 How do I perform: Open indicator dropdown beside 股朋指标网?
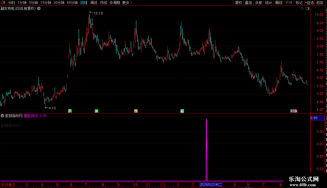click(2, 116)
